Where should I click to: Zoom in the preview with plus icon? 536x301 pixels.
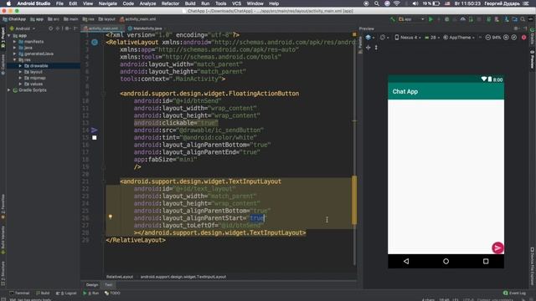506,38
